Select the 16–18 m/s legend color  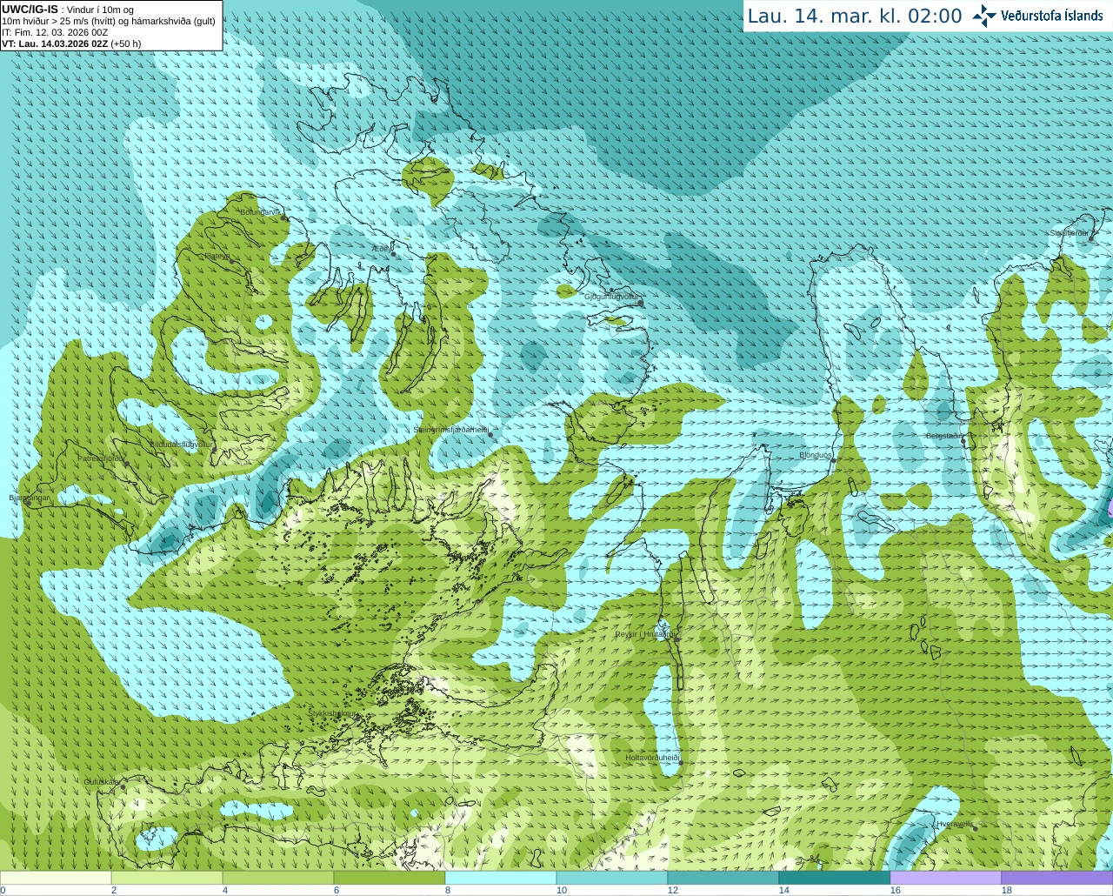click(946, 878)
